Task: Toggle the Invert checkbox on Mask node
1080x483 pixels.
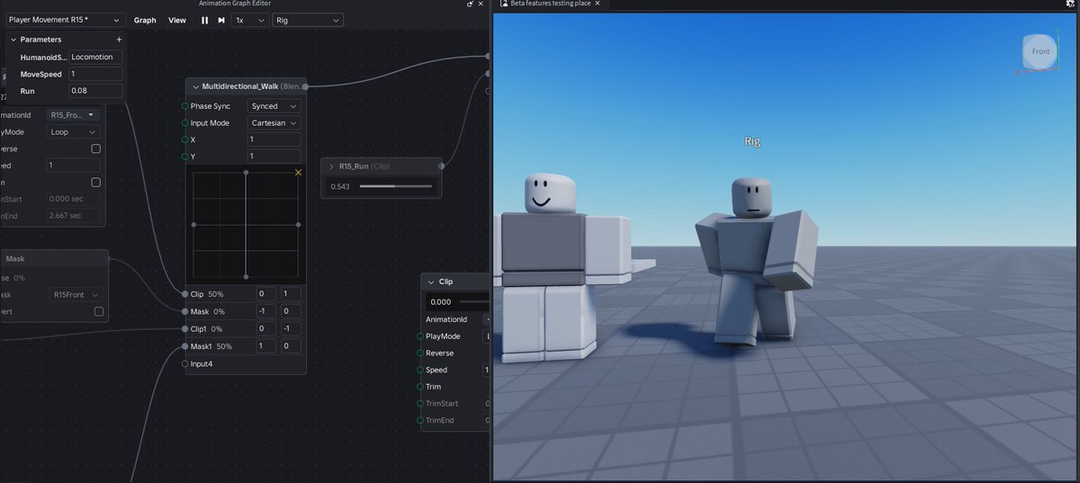Action: pyautogui.click(x=99, y=311)
